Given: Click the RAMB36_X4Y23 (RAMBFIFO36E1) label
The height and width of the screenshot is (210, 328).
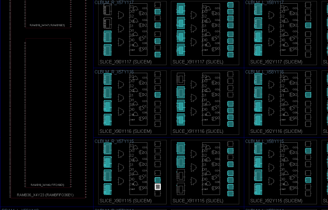Looking at the screenshot, I should (x=45, y=195).
